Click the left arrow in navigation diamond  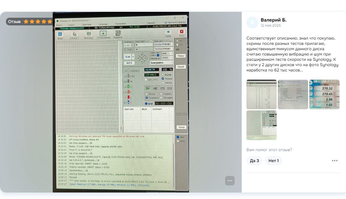[x=139, y=58]
